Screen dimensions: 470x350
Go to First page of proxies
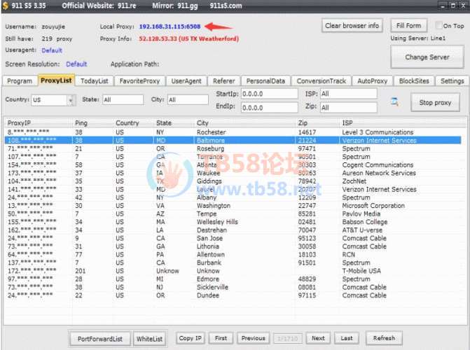coord(221,338)
